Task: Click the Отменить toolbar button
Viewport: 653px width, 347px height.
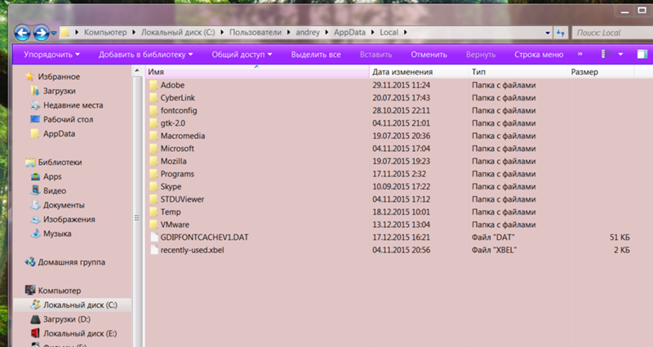Action: tap(429, 55)
